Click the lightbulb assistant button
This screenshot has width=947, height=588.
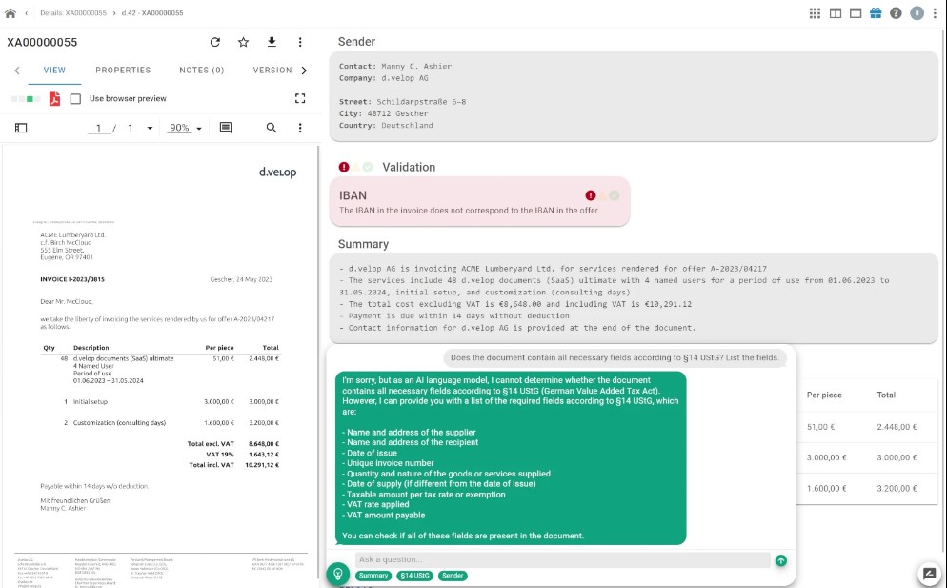(x=338, y=574)
